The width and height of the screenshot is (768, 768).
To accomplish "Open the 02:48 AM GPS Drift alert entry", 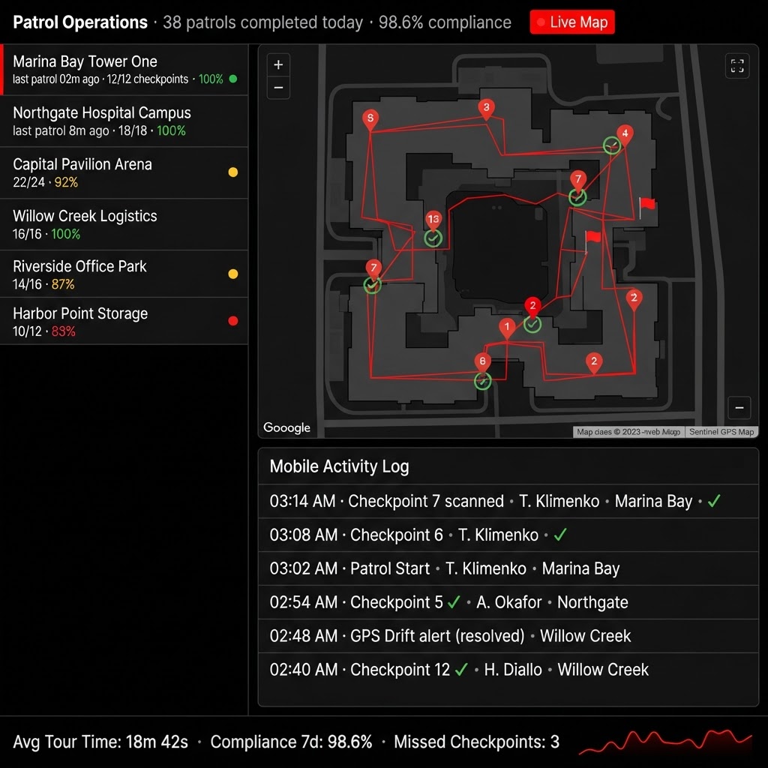I will point(508,636).
